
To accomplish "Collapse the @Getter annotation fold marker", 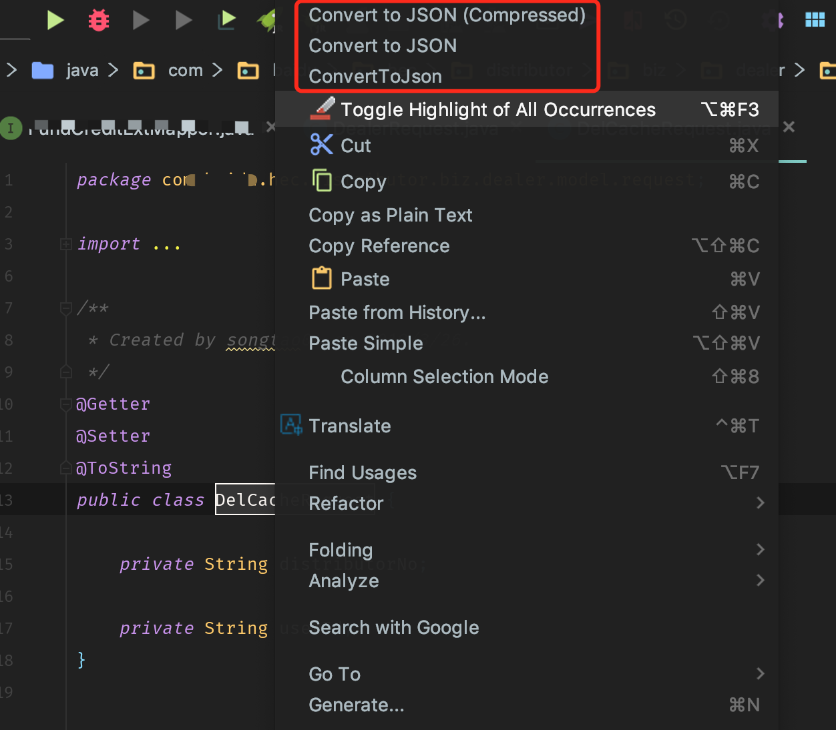I will tap(65, 404).
